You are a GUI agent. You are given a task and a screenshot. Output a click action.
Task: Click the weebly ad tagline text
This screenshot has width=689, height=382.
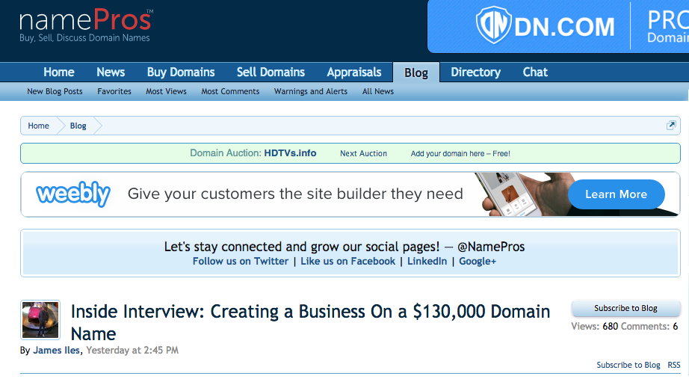pyautogui.click(x=295, y=194)
